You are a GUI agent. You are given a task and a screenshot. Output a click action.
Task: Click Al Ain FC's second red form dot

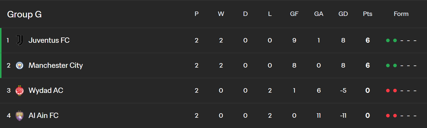(x=395, y=116)
